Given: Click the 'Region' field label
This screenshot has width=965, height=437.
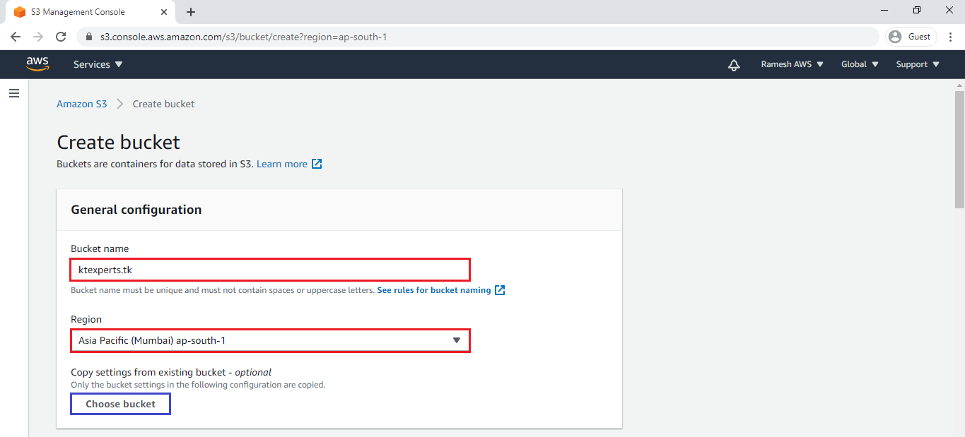Looking at the screenshot, I should point(86,319).
